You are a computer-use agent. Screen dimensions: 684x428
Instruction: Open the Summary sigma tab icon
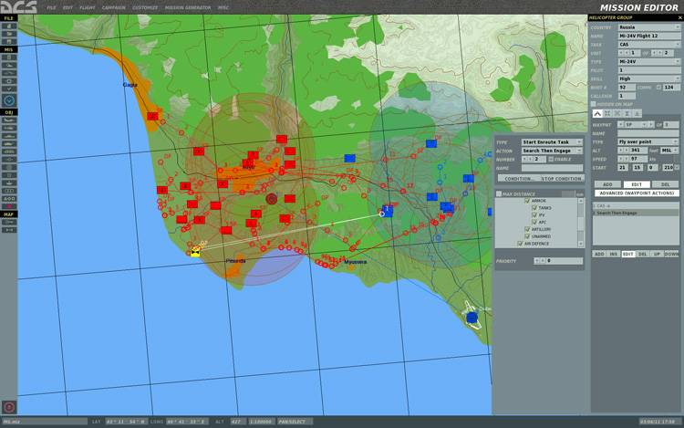point(627,113)
